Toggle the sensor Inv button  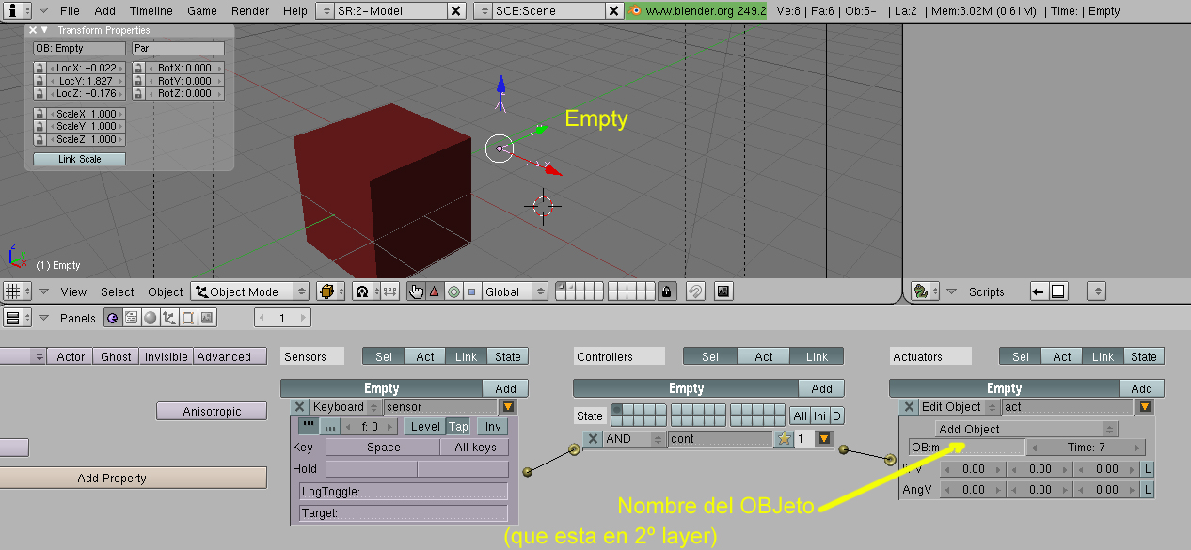pos(493,426)
